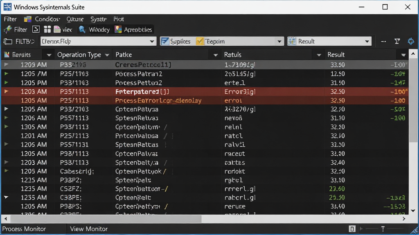The width and height of the screenshot is (419, 235).
Task: Expand the P33/2103 row arrow
Action: (6, 109)
